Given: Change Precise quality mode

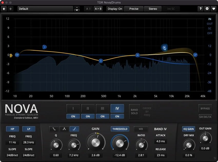Looking at the screenshot, I should [x=134, y=9].
